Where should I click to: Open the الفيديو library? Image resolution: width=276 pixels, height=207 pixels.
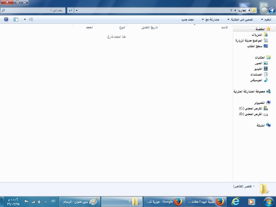(258, 69)
